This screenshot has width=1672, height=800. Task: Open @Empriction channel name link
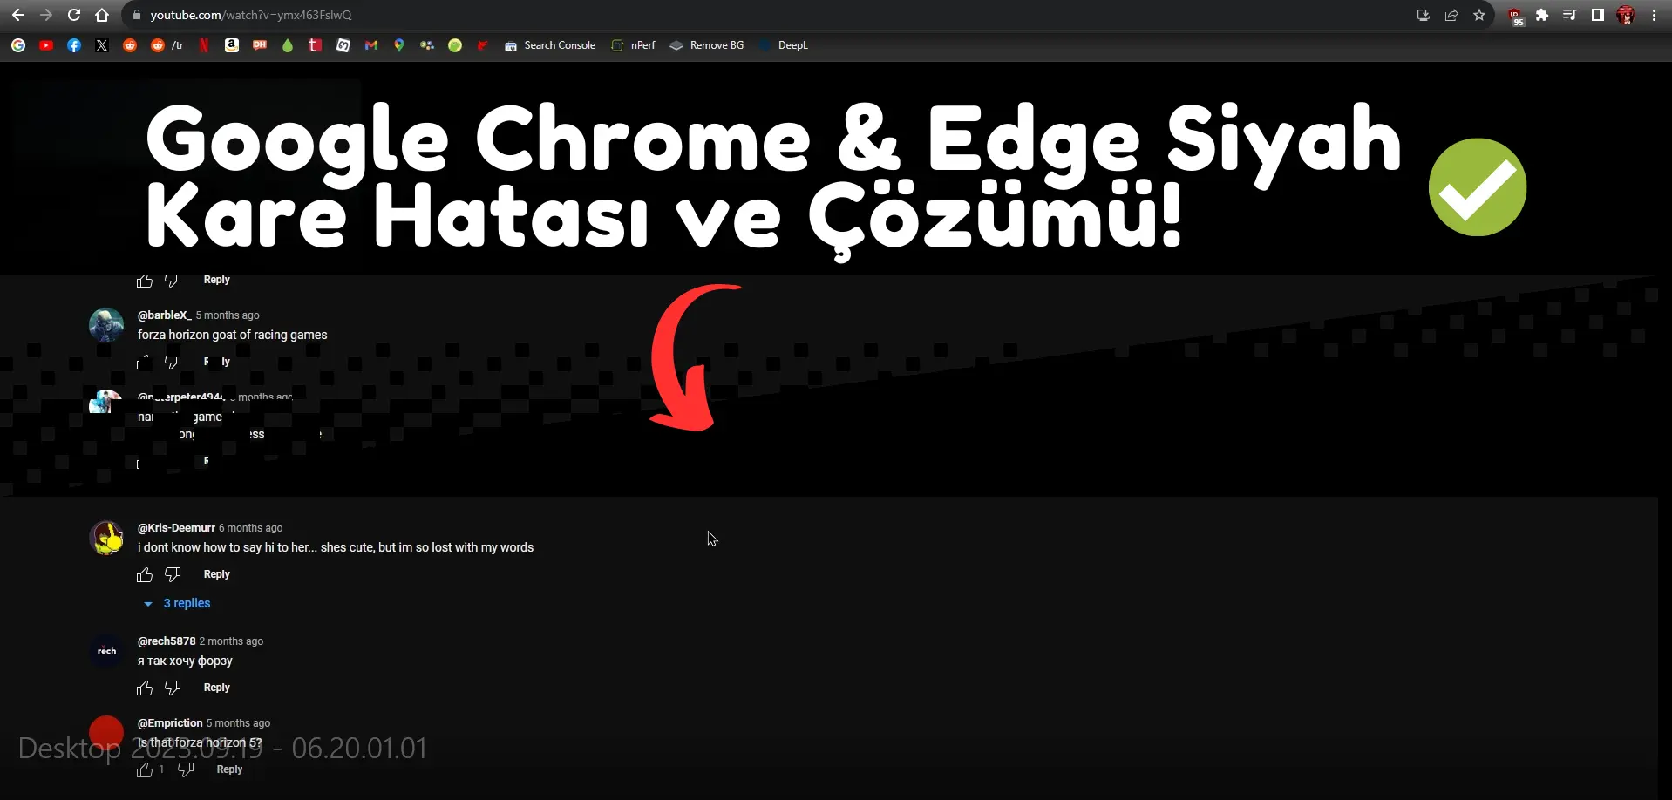pos(170,723)
